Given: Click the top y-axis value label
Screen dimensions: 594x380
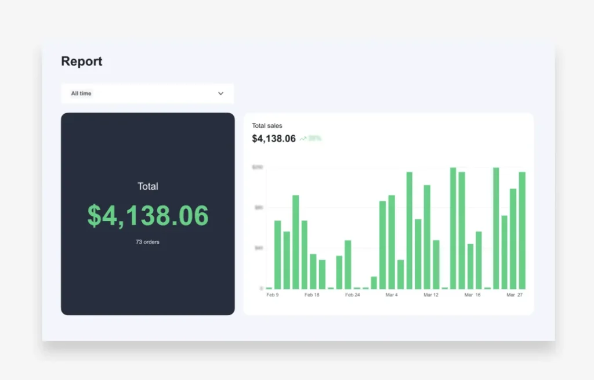Looking at the screenshot, I should tap(258, 167).
